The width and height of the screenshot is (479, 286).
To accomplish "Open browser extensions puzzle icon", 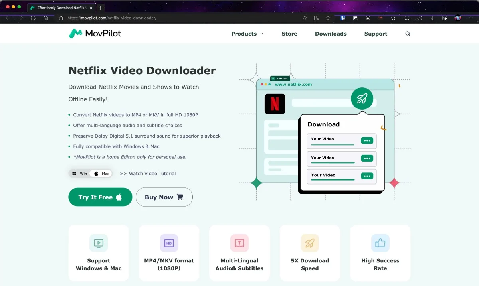I will pyautogui.click(x=393, y=18).
